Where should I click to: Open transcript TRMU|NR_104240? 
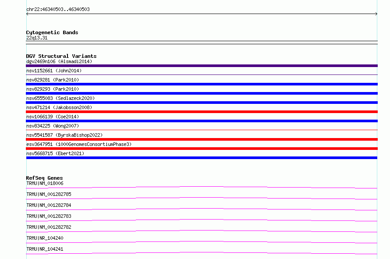[x=45, y=238]
